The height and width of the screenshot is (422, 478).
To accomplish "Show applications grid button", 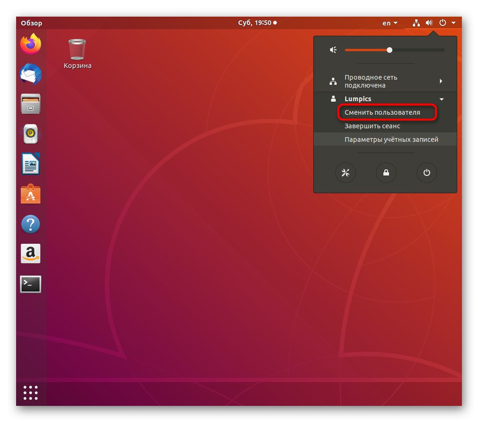I will coord(31,393).
